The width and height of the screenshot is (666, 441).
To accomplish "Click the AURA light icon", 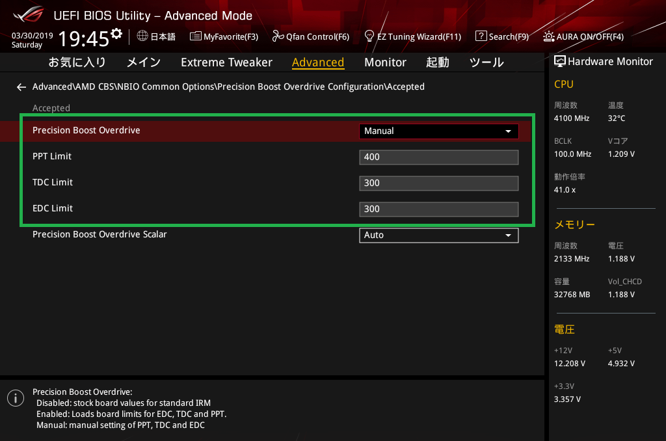I will pyautogui.click(x=548, y=36).
